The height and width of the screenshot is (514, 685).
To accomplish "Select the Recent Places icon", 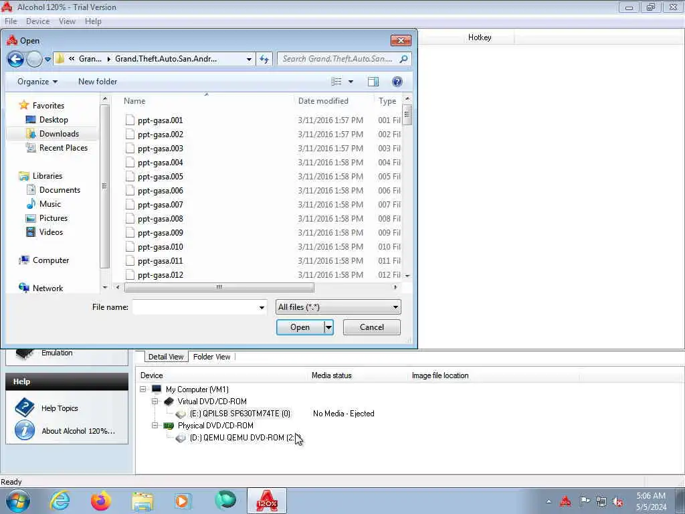I will tap(31, 148).
